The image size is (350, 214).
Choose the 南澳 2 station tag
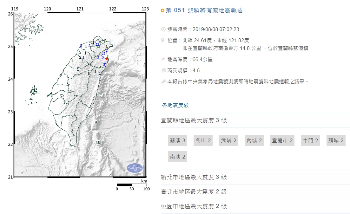coord(177,157)
